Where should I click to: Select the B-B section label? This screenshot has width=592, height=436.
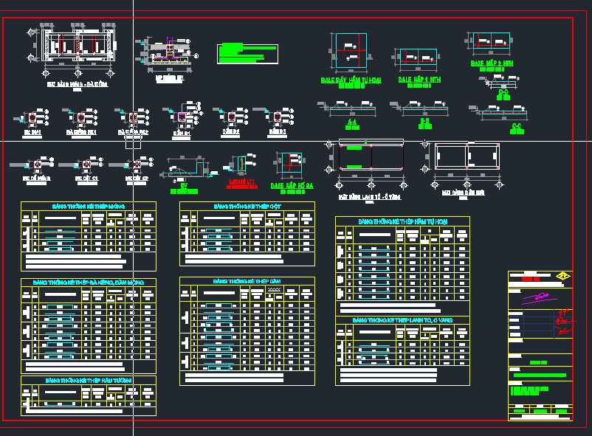tap(424, 122)
